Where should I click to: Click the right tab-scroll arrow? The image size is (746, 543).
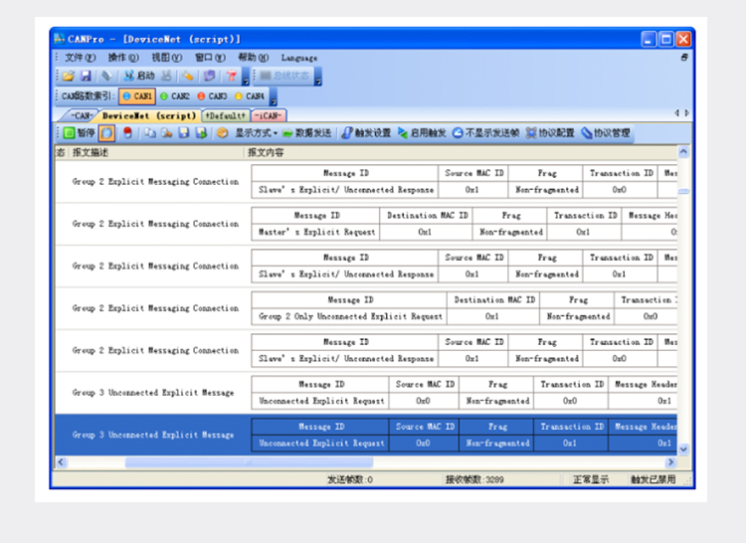687,113
